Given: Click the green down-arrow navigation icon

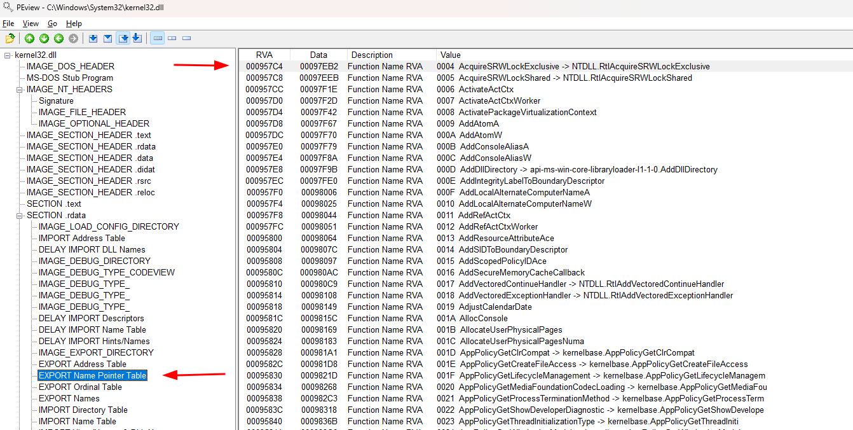Looking at the screenshot, I should [44, 38].
